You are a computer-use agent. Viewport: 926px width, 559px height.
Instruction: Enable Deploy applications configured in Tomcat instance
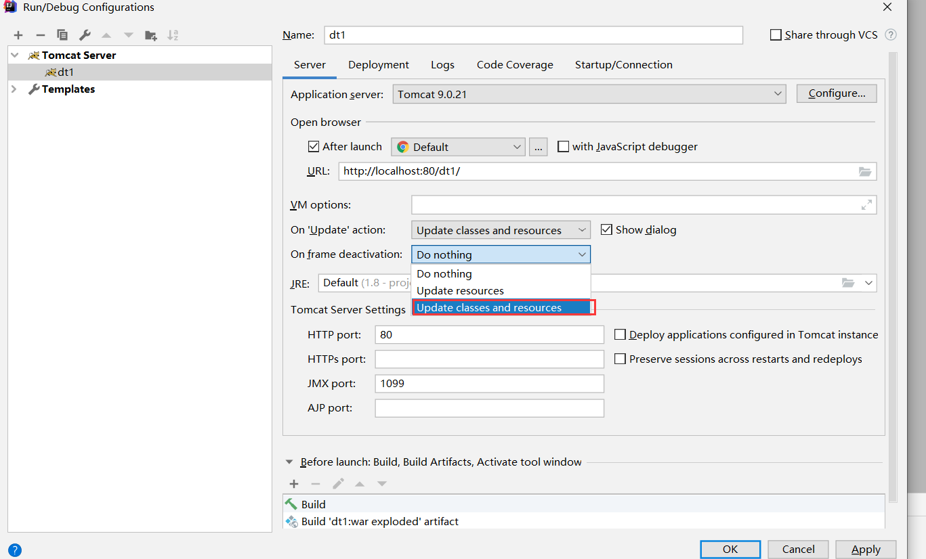point(620,334)
